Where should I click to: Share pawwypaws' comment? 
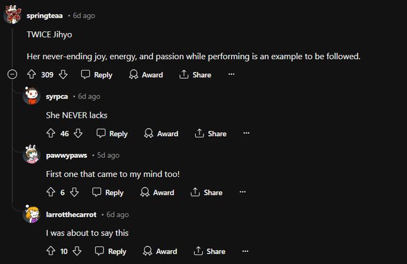point(207,192)
